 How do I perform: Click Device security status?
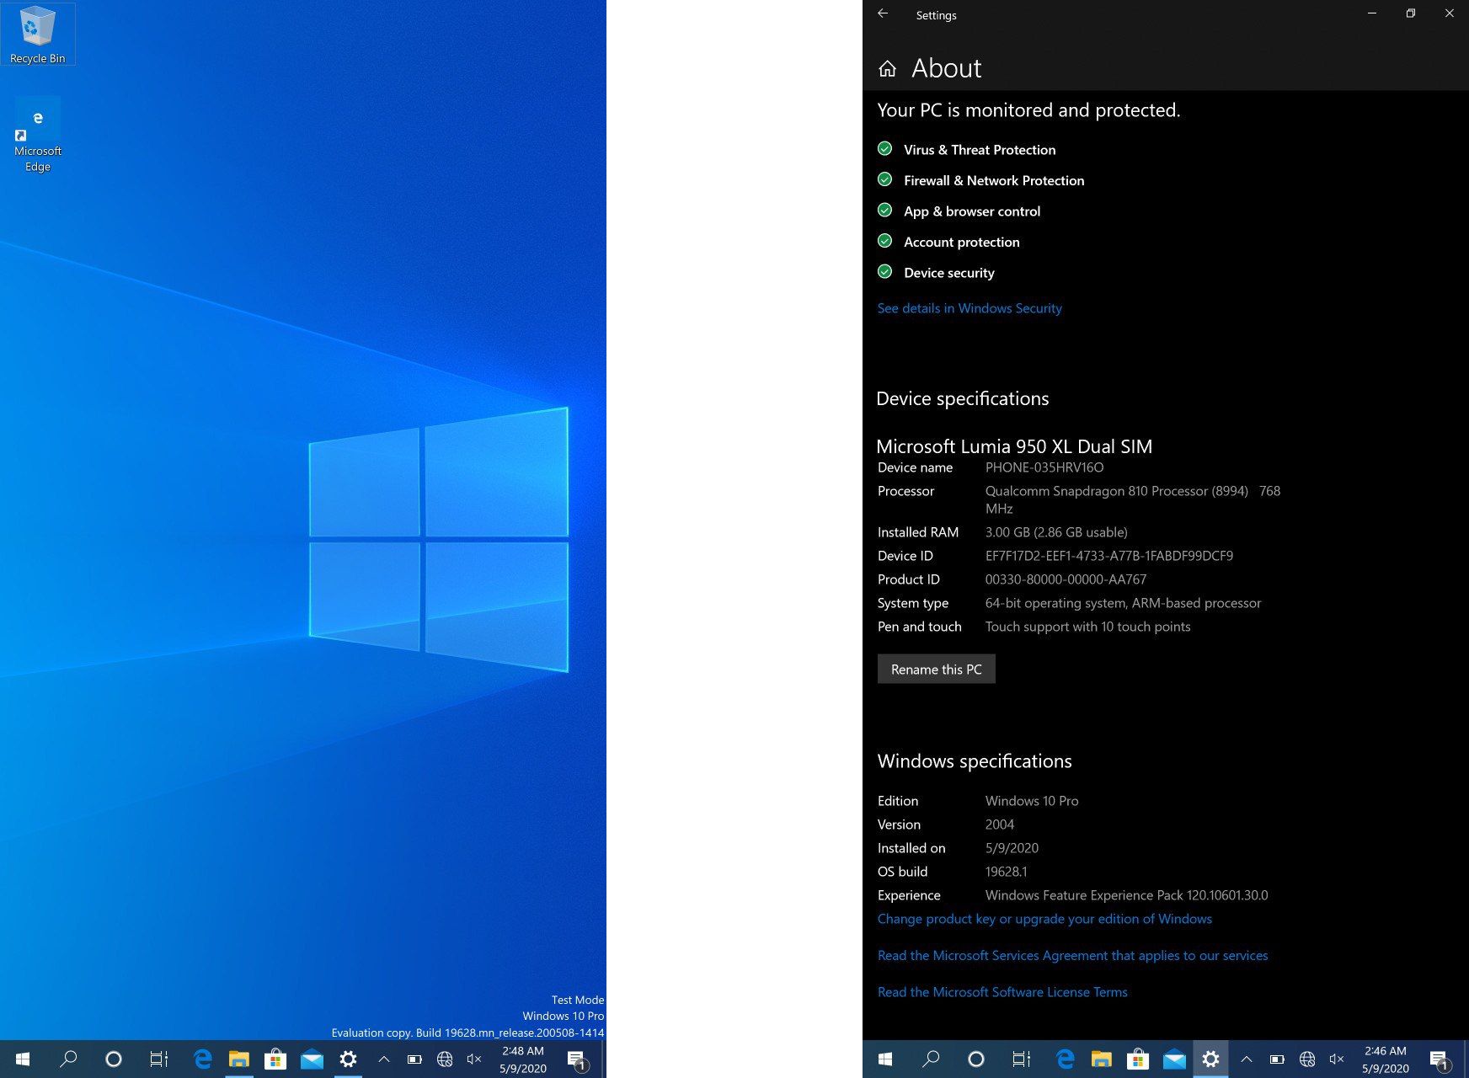tap(936, 273)
